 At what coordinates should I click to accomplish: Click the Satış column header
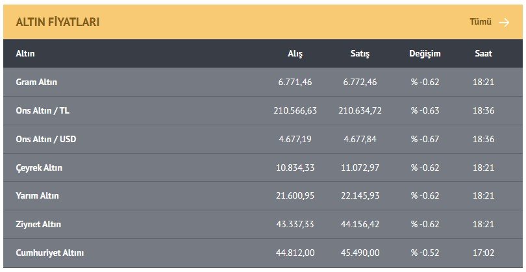click(x=360, y=53)
